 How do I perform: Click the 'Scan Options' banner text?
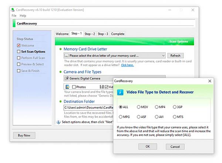[179, 41]
